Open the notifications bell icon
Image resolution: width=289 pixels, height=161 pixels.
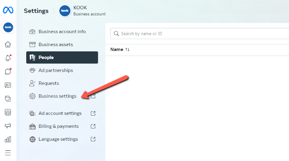(8, 58)
